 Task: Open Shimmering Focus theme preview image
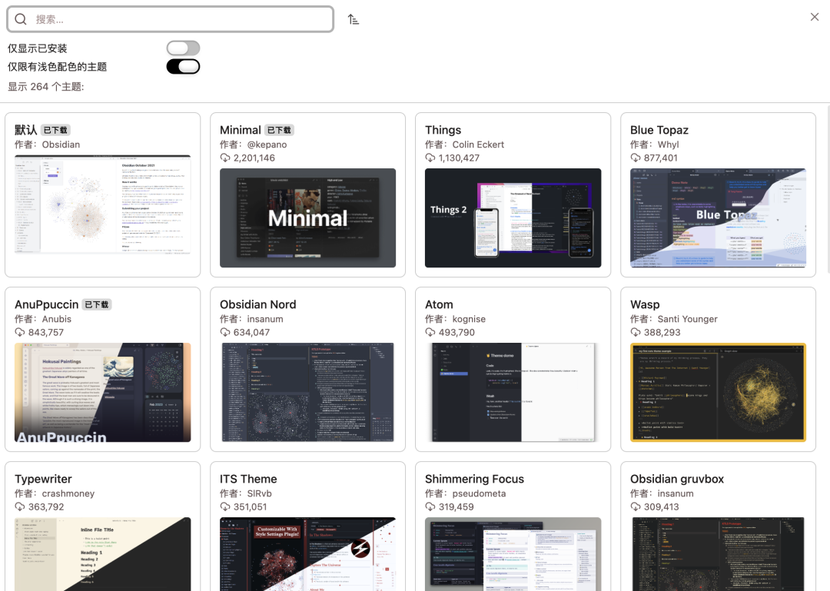pos(513,554)
